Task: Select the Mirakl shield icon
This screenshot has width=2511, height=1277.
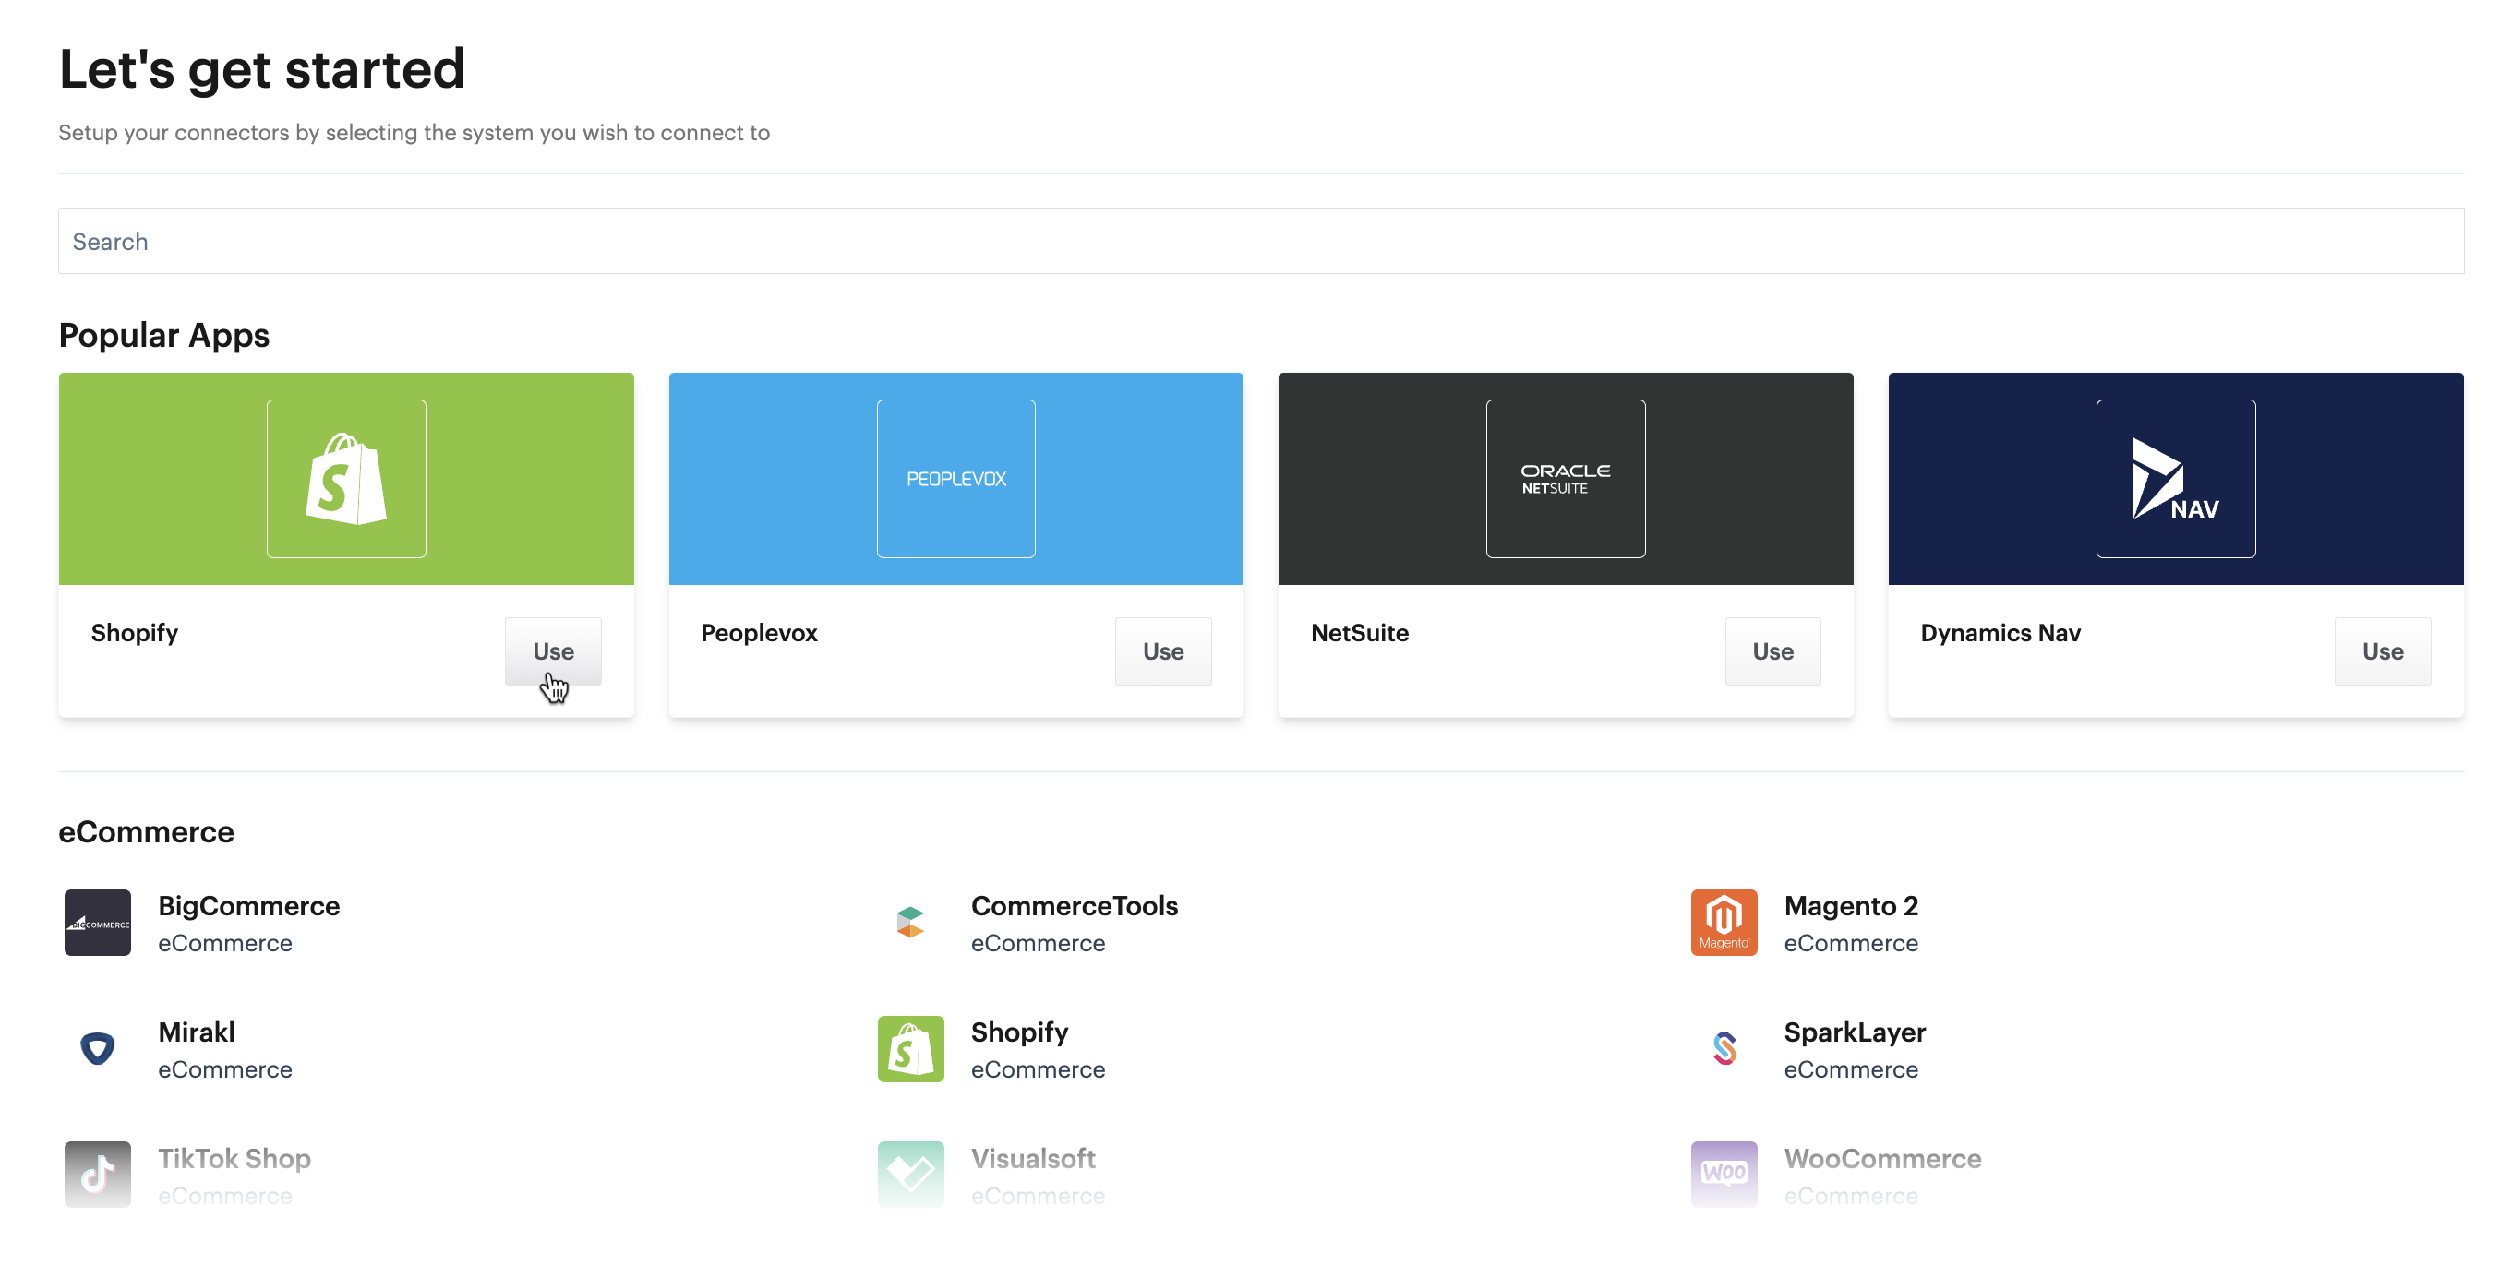Action: pos(98,1049)
